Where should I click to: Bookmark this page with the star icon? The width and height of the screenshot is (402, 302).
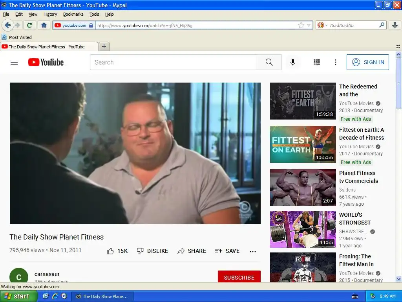[x=301, y=25]
